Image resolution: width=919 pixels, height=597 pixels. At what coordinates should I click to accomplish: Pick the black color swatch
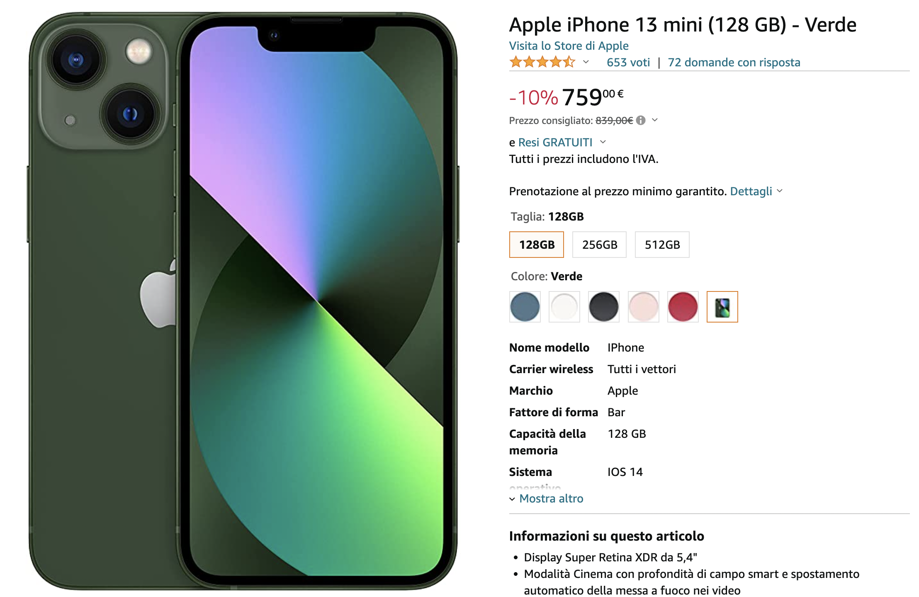coord(604,307)
